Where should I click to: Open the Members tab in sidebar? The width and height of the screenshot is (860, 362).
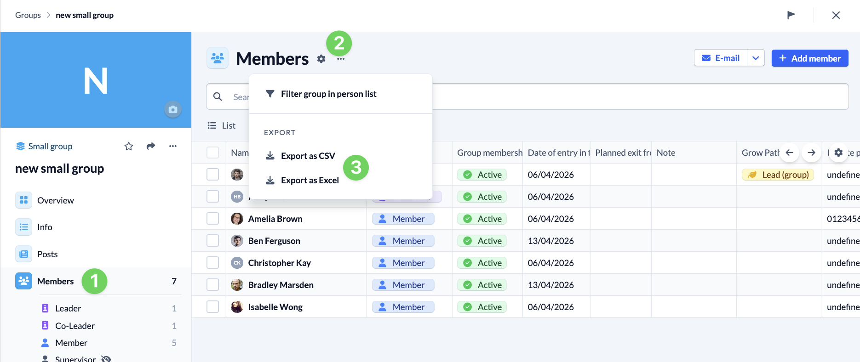(x=96, y=281)
